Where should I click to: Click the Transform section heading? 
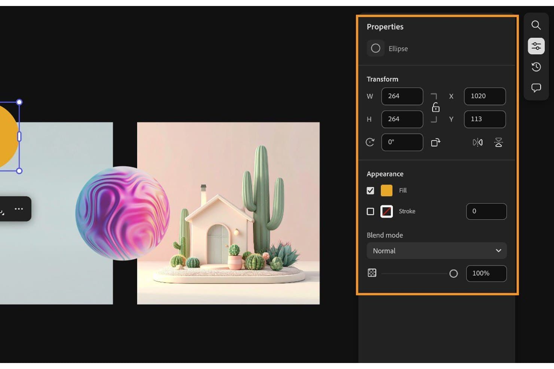(x=382, y=79)
